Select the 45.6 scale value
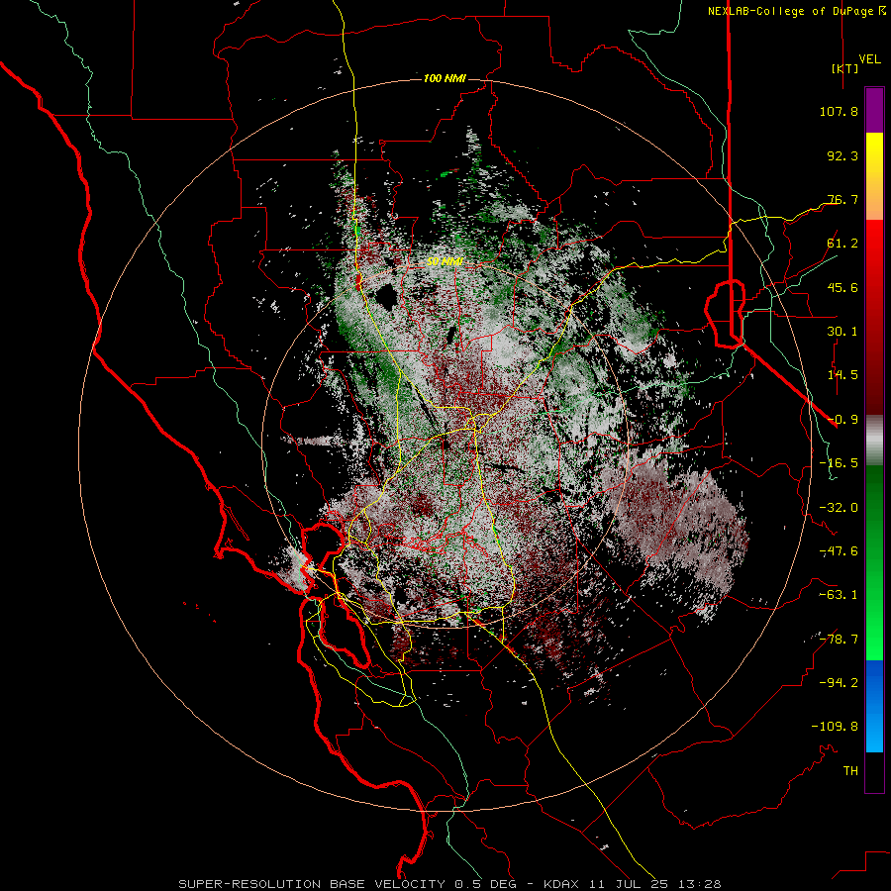Viewport: 891px width, 891px height. tap(842, 287)
